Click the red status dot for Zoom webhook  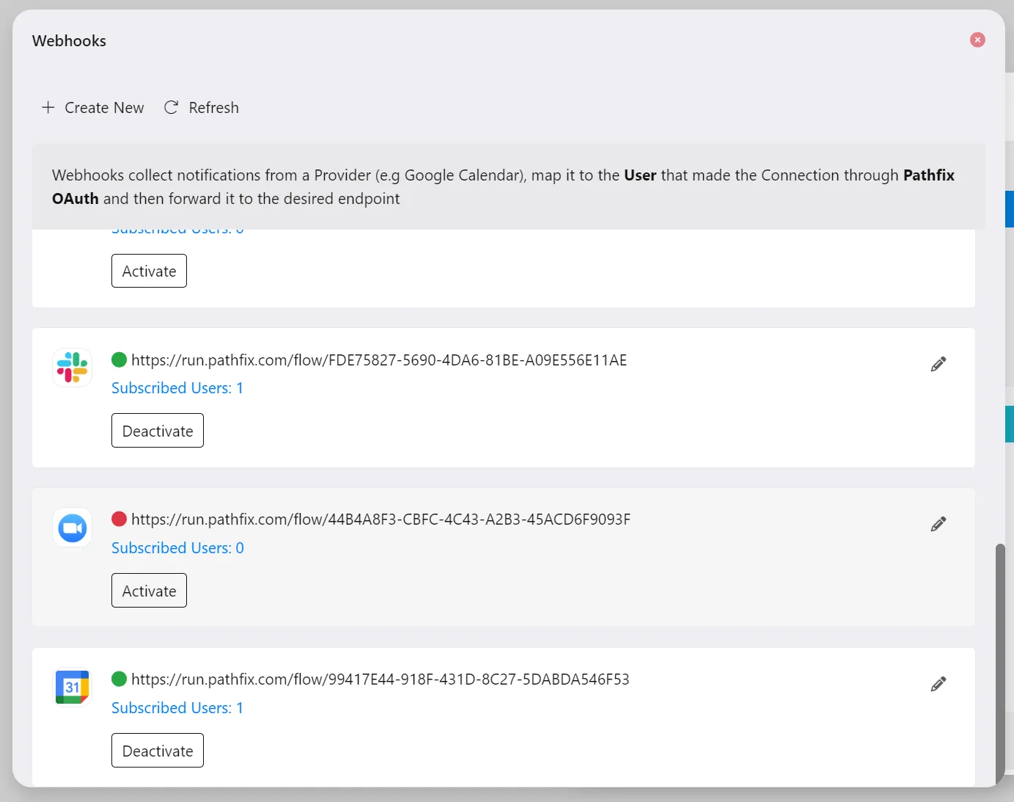119,519
